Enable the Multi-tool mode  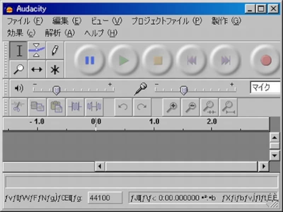[54, 69]
